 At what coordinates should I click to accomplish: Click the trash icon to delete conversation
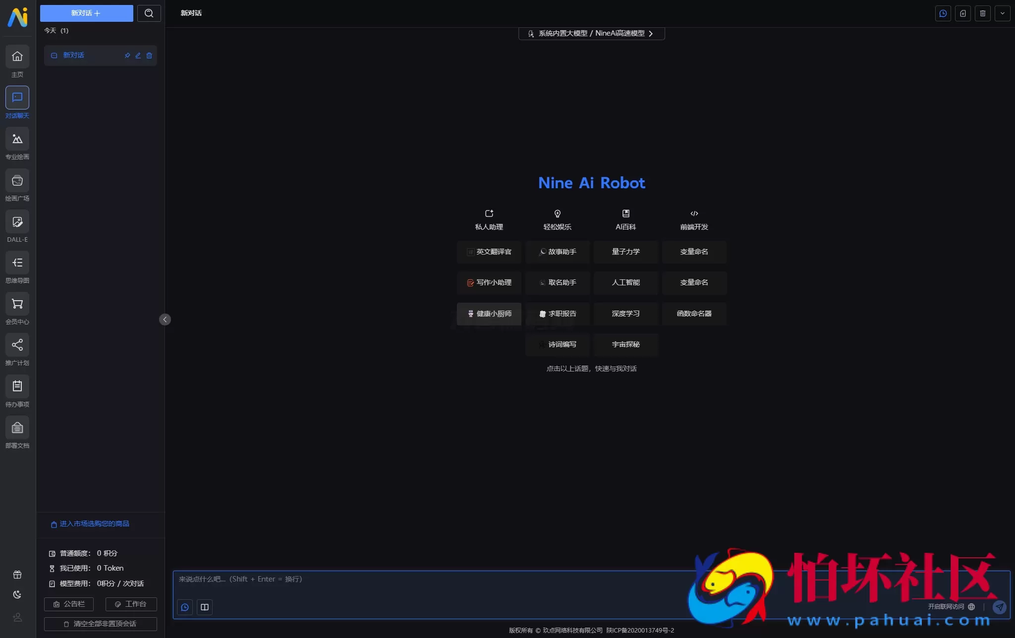tap(983, 13)
